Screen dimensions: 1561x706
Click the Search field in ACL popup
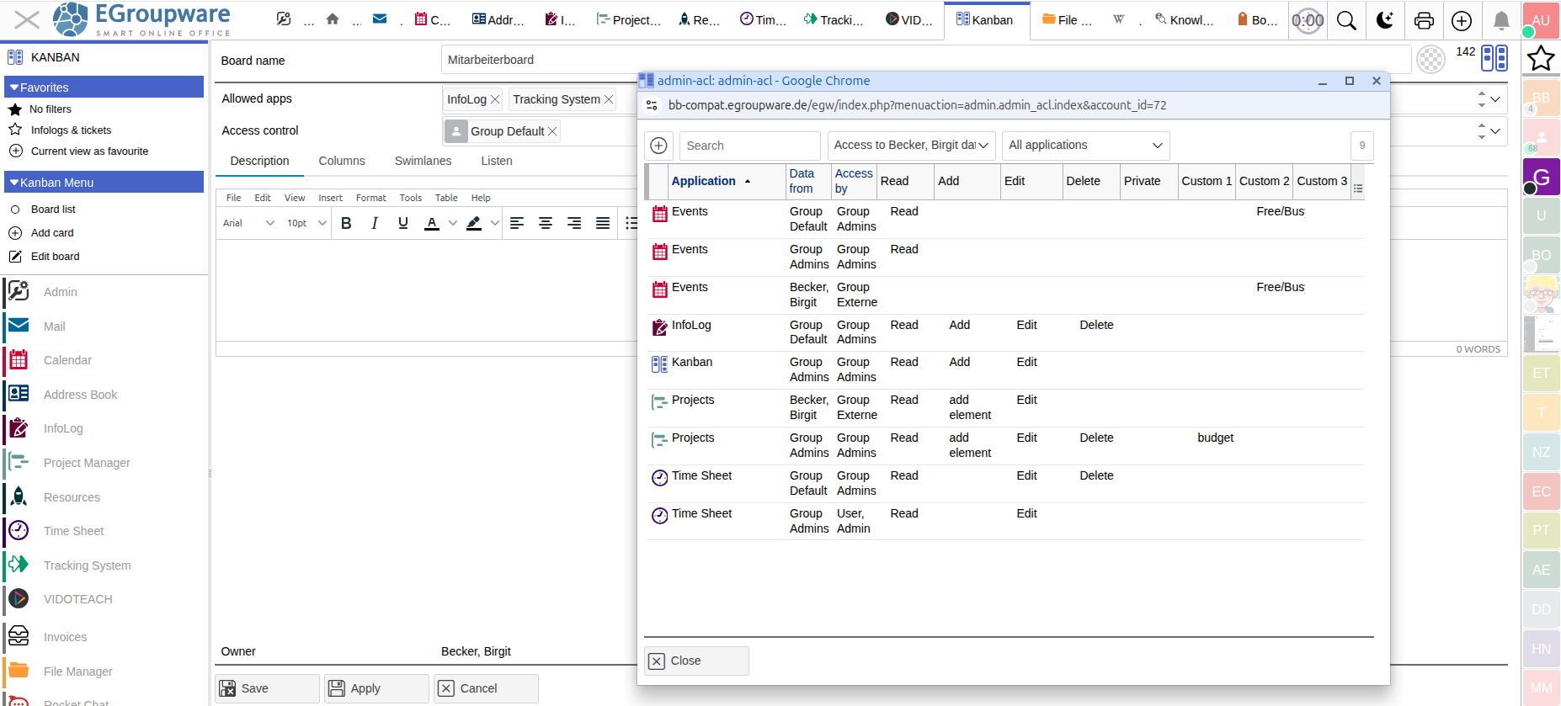click(749, 146)
